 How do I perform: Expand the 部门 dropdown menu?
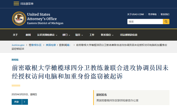[x=66, y=35]
